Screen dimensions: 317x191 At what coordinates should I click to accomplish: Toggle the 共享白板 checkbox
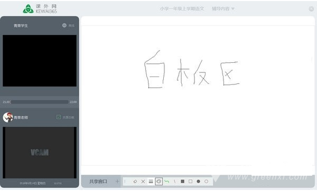[x=59, y=117]
